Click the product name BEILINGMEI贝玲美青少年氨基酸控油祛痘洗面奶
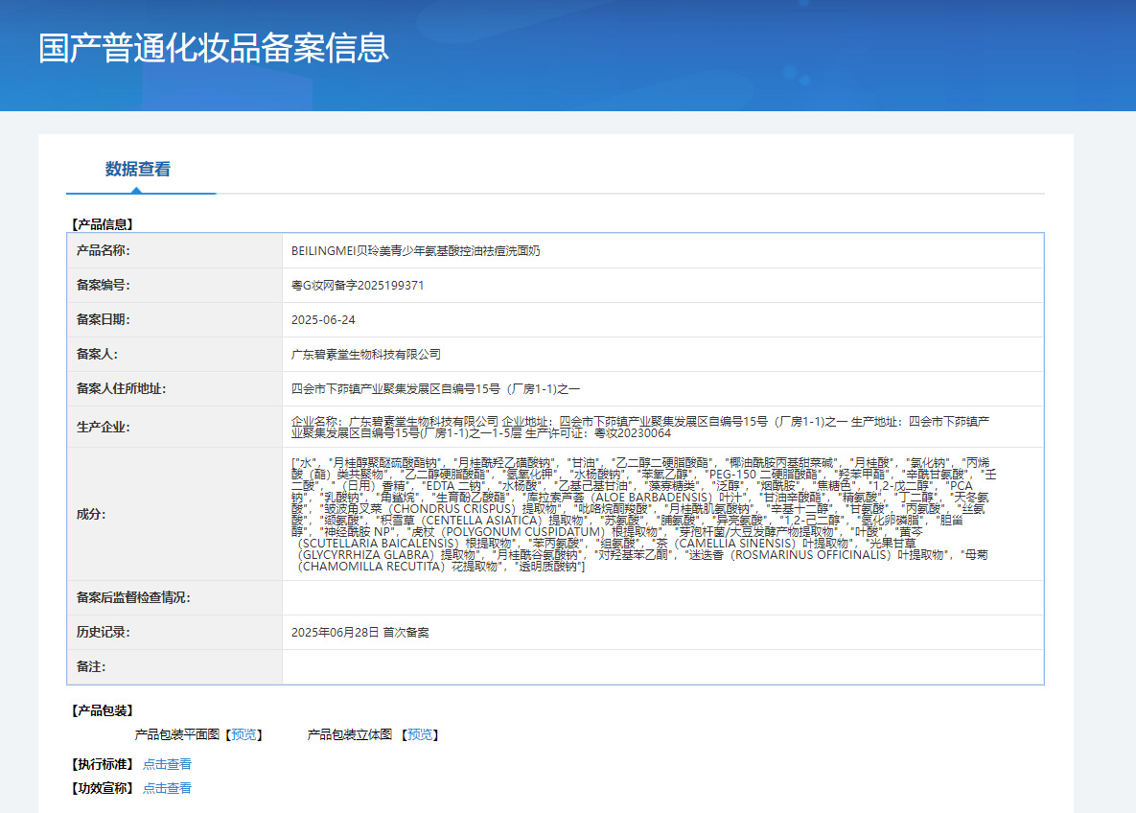1136x813 pixels. 416,251
